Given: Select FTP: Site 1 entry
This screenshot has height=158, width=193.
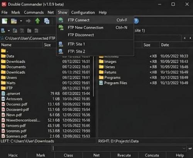Looking at the screenshot, I should click(x=95, y=44).
